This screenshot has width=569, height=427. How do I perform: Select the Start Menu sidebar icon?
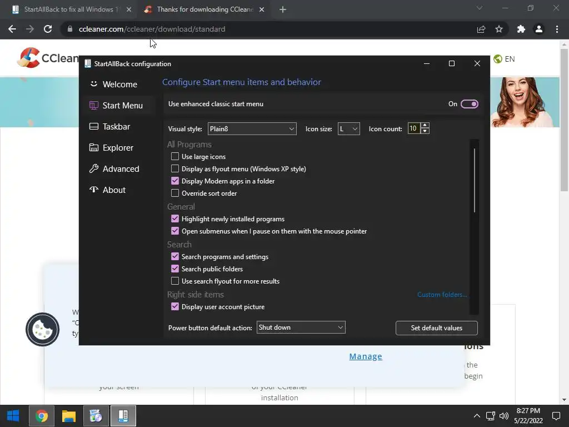93,105
